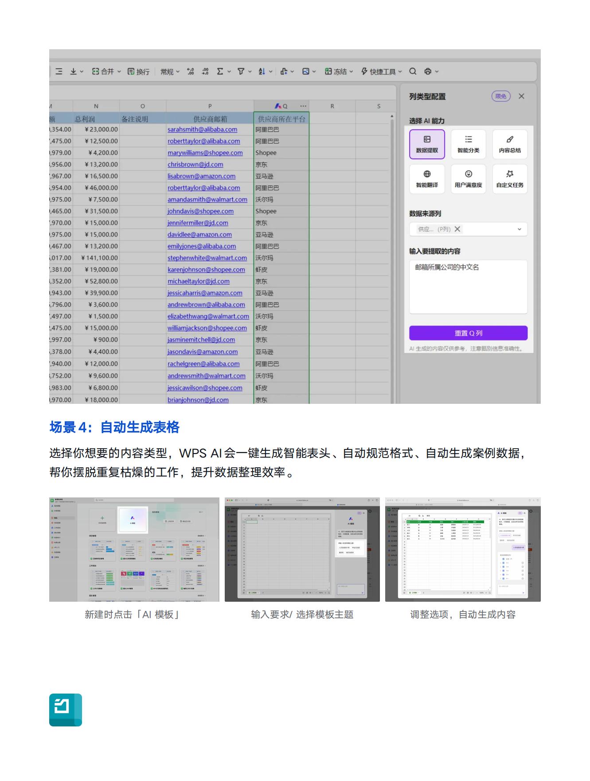Toggle 换行 wrap text
The height and width of the screenshot is (781, 590).
(138, 71)
